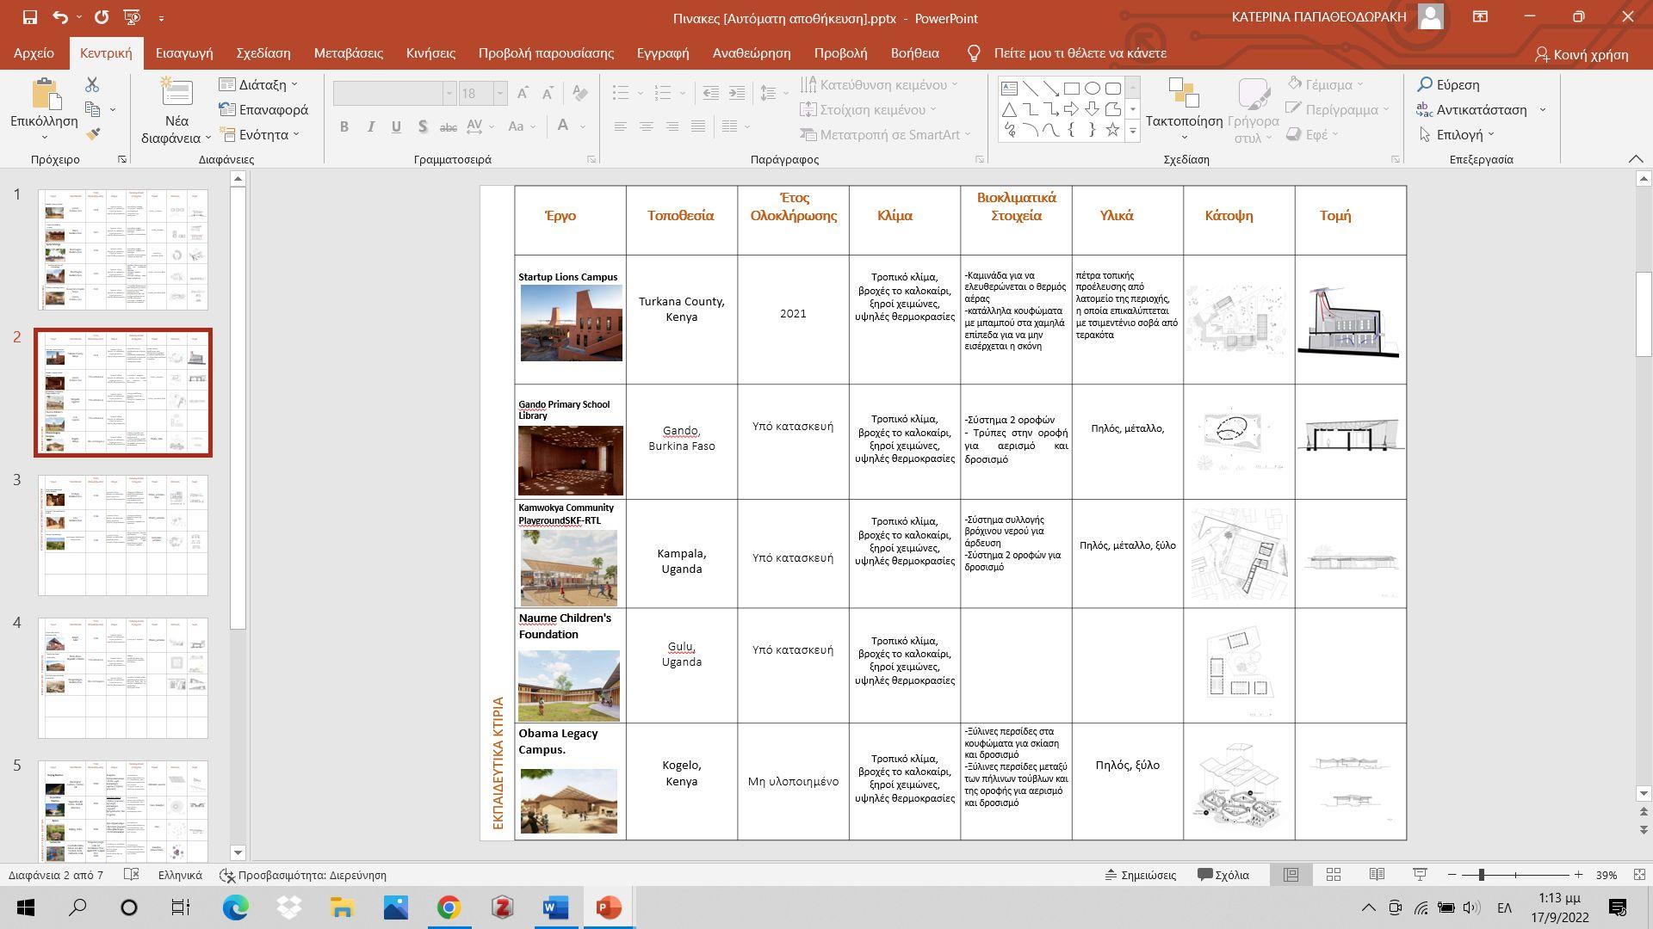Click the Κοινή χρήση share button
Viewport: 1653px width, 929px height.
coord(1582,54)
